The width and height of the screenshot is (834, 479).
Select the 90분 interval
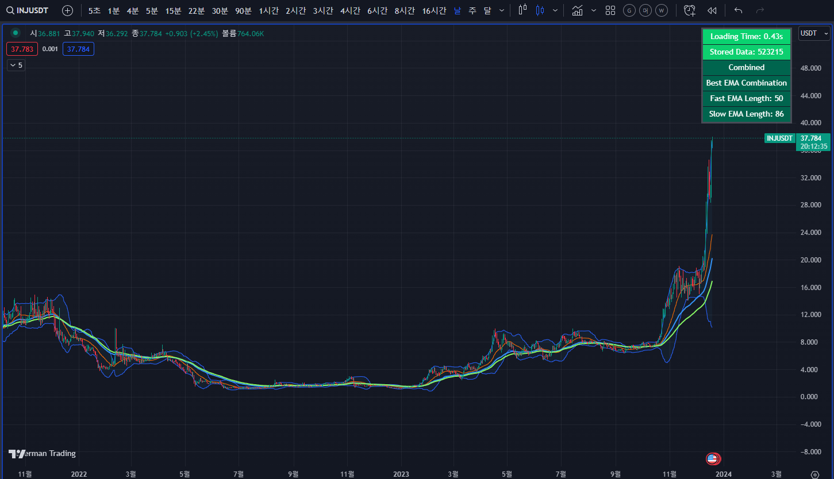pos(243,10)
